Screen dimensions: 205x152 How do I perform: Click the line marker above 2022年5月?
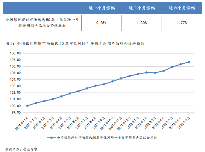(x=172, y=67)
